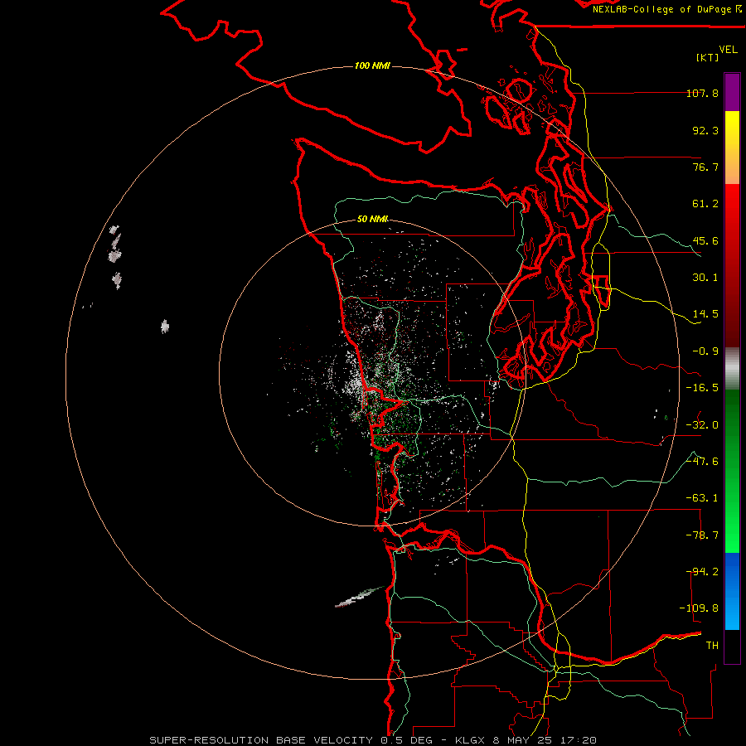Select the 76.7 velocity scale value
Viewport: 746px width, 746px height.
[705, 167]
